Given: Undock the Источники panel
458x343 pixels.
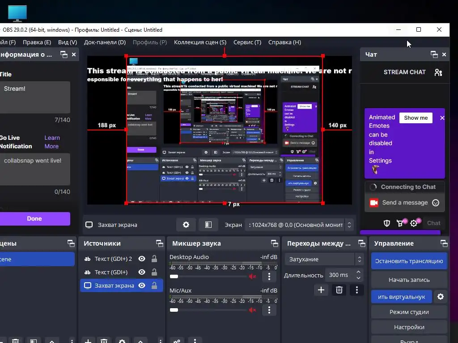Looking at the screenshot, I should [x=160, y=243].
